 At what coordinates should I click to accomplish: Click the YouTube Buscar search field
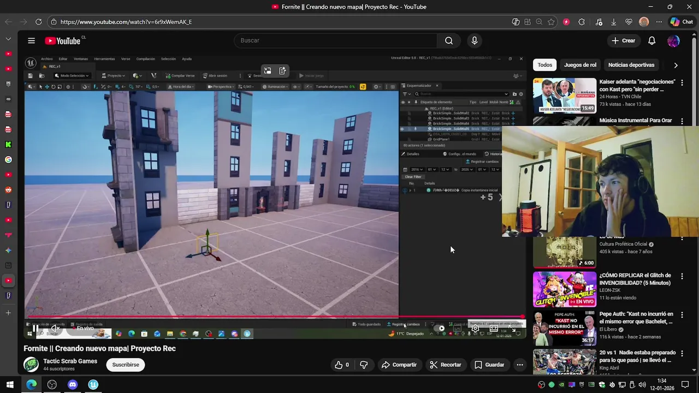click(335, 40)
